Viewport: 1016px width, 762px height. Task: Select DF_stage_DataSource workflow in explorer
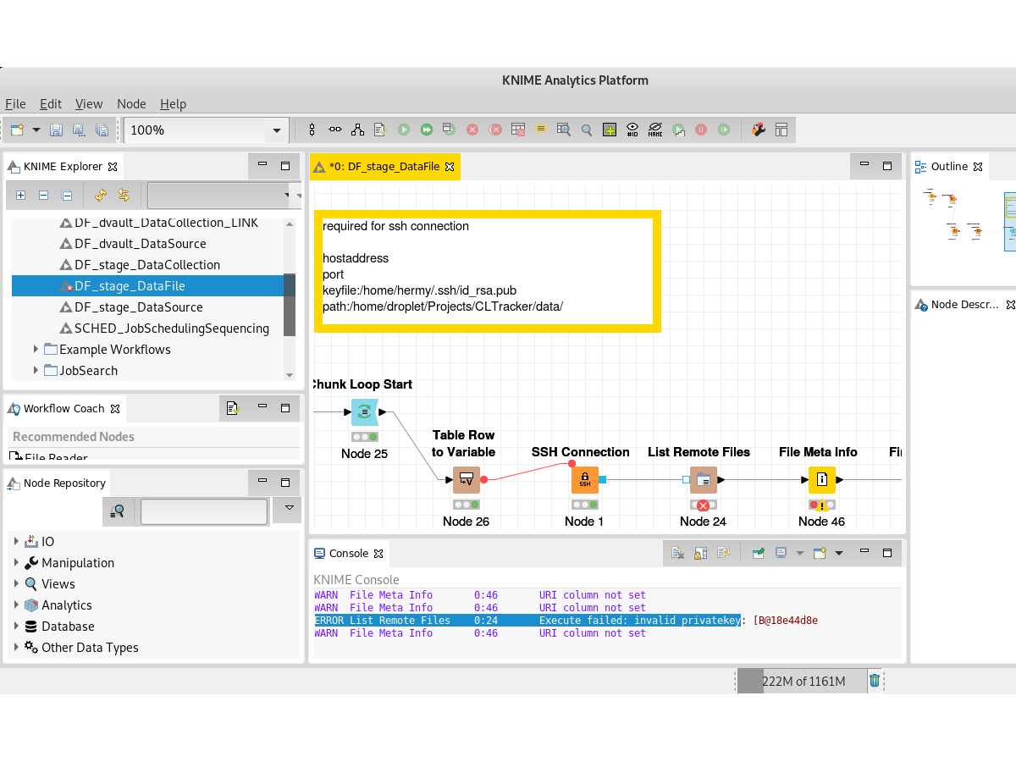(x=139, y=307)
